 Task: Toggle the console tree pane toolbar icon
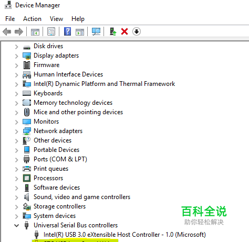point(35,32)
